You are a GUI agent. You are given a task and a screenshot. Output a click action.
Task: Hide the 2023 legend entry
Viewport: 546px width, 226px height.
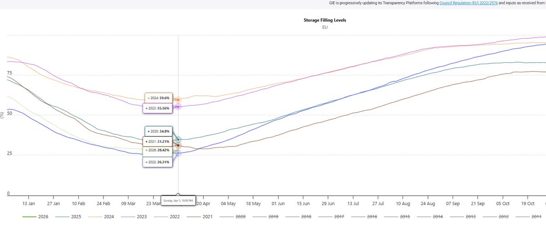click(134, 216)
